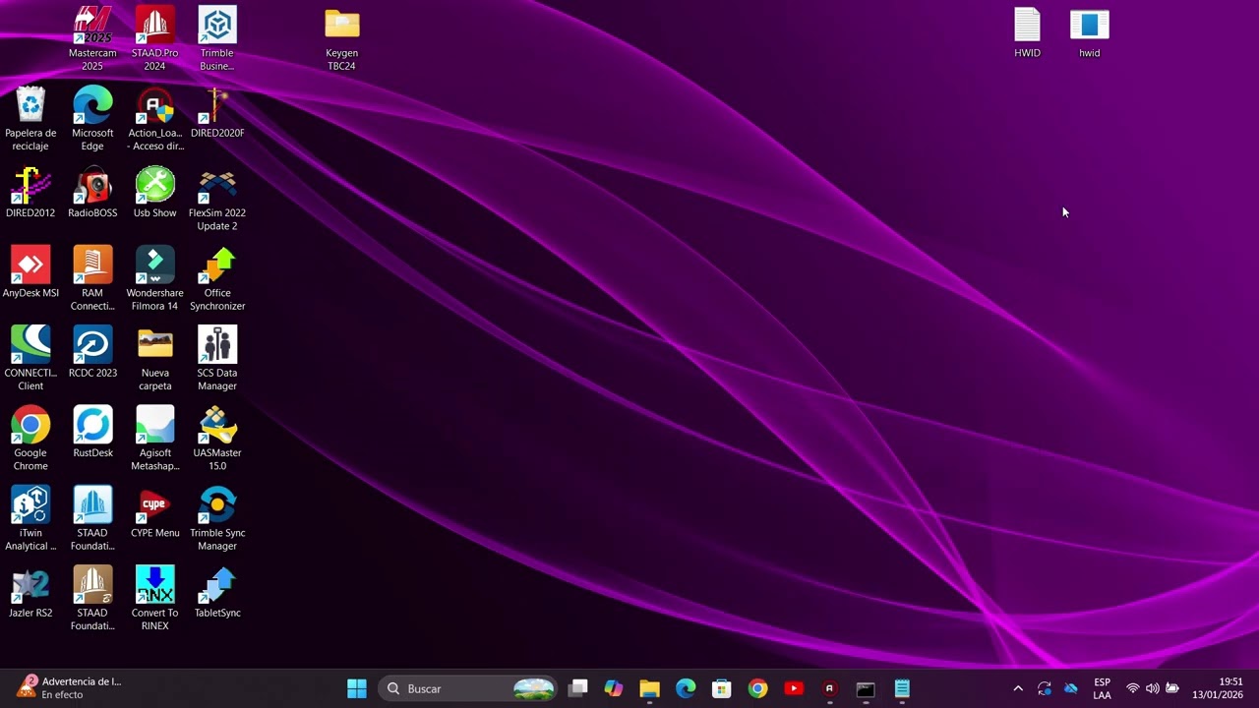Select the Agisoft Metashape shortcut
The image size is (1259, 708).
point(154,440)
